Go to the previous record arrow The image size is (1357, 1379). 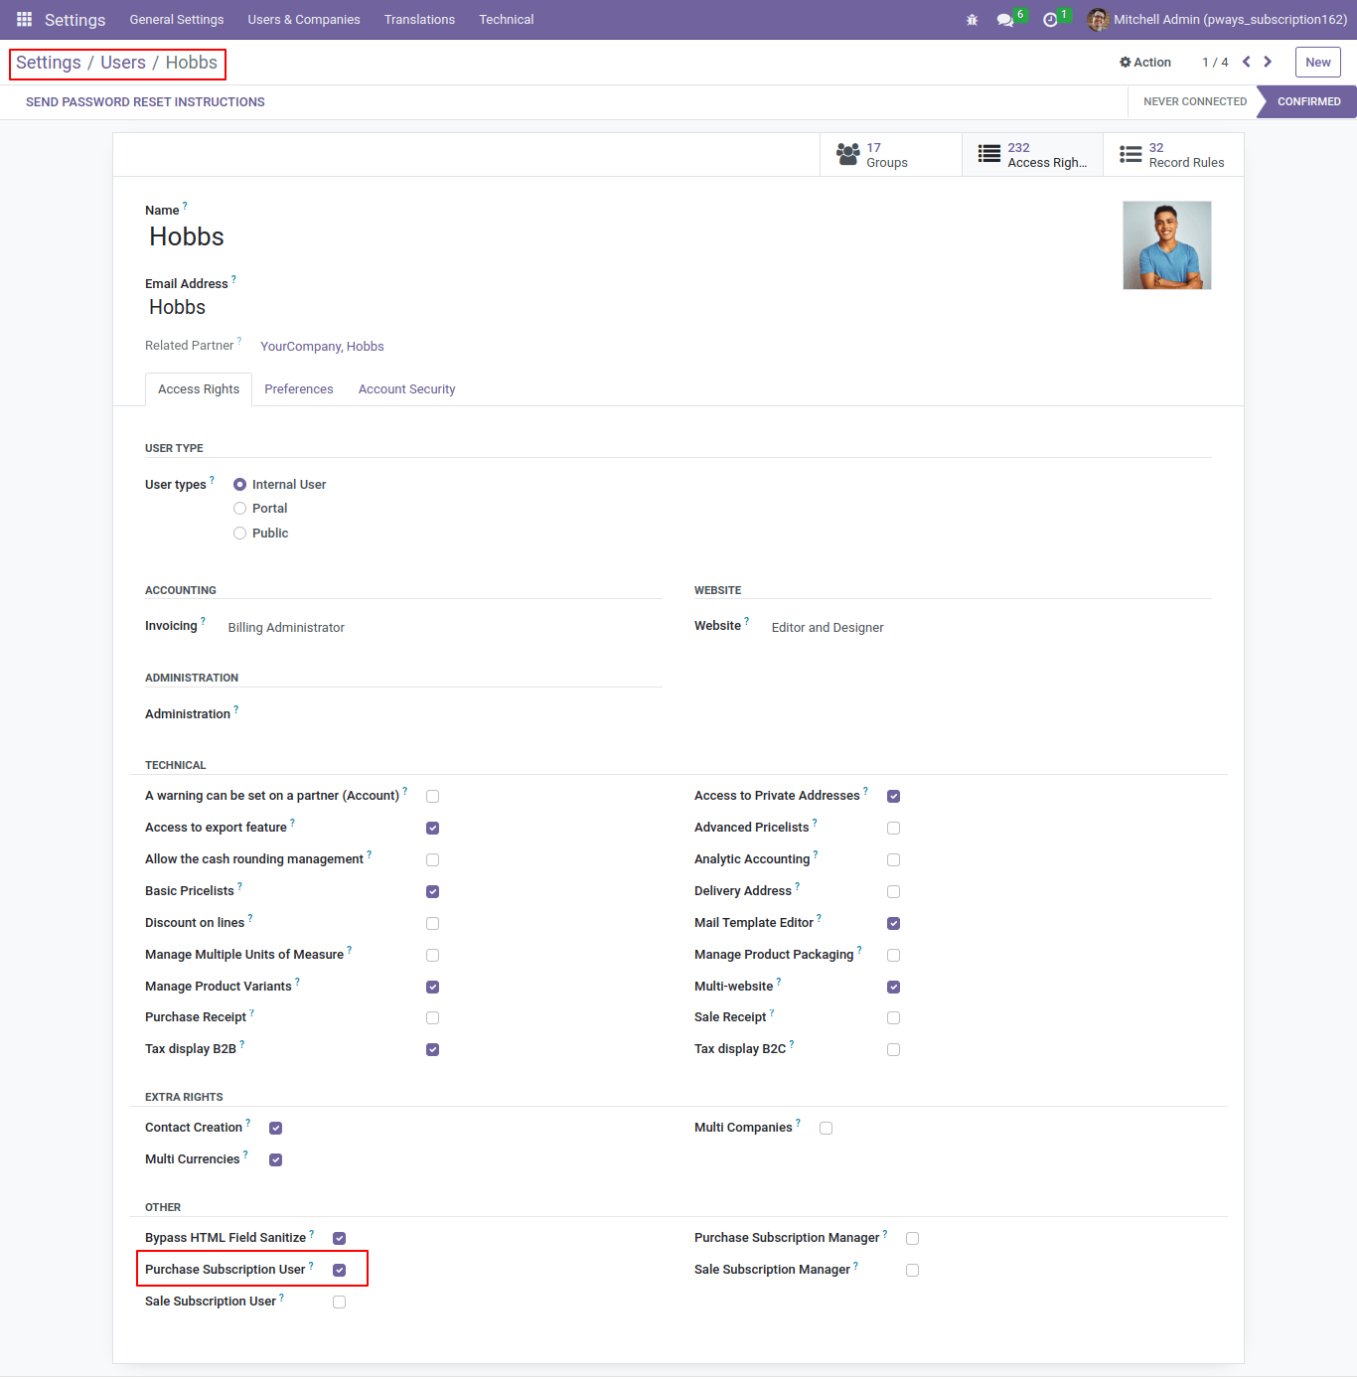[1246, 62]
